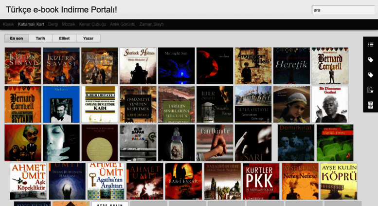
Task: Switch to Mozaik layout
Action: click(x=69, y=24)
